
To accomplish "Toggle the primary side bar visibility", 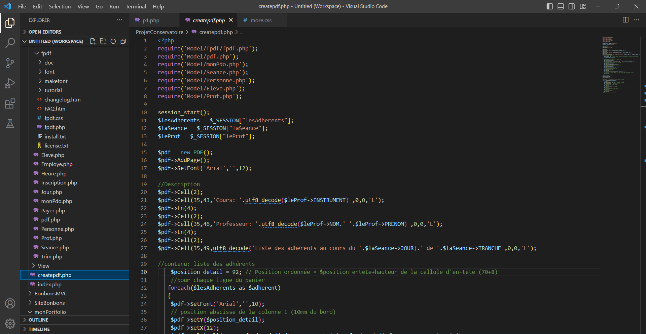I will (x=549, y=6).
